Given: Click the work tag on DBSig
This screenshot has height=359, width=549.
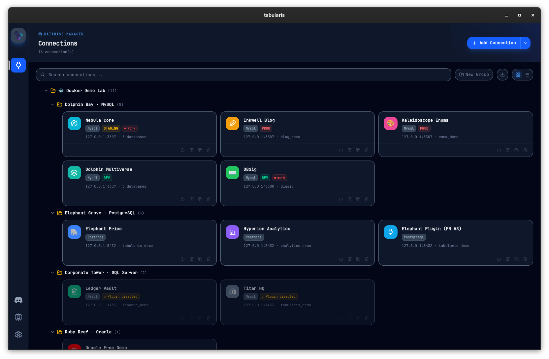Looking at the screenshot, I should click(280, 178).
